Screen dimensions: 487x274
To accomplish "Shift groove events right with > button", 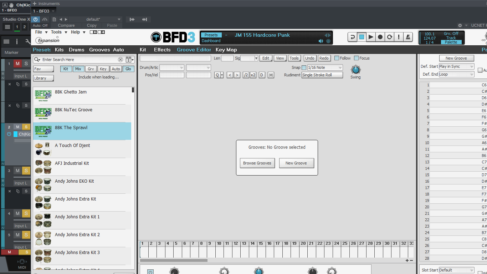I will pos(237,75).
